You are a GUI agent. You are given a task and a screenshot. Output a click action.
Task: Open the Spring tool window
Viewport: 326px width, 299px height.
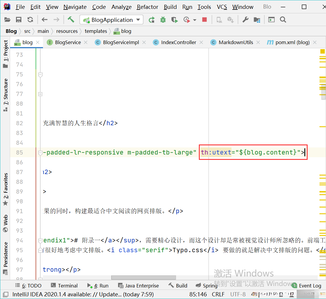point(207,286)
